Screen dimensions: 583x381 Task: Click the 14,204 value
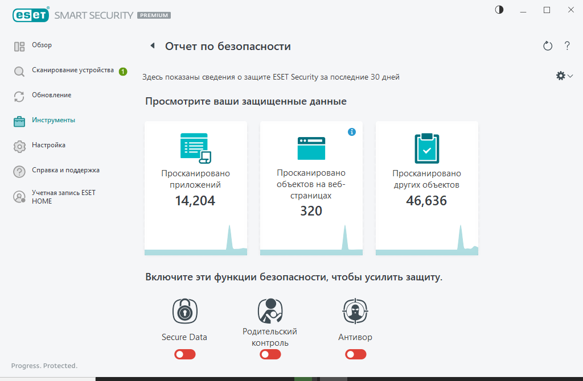point(195,201)
